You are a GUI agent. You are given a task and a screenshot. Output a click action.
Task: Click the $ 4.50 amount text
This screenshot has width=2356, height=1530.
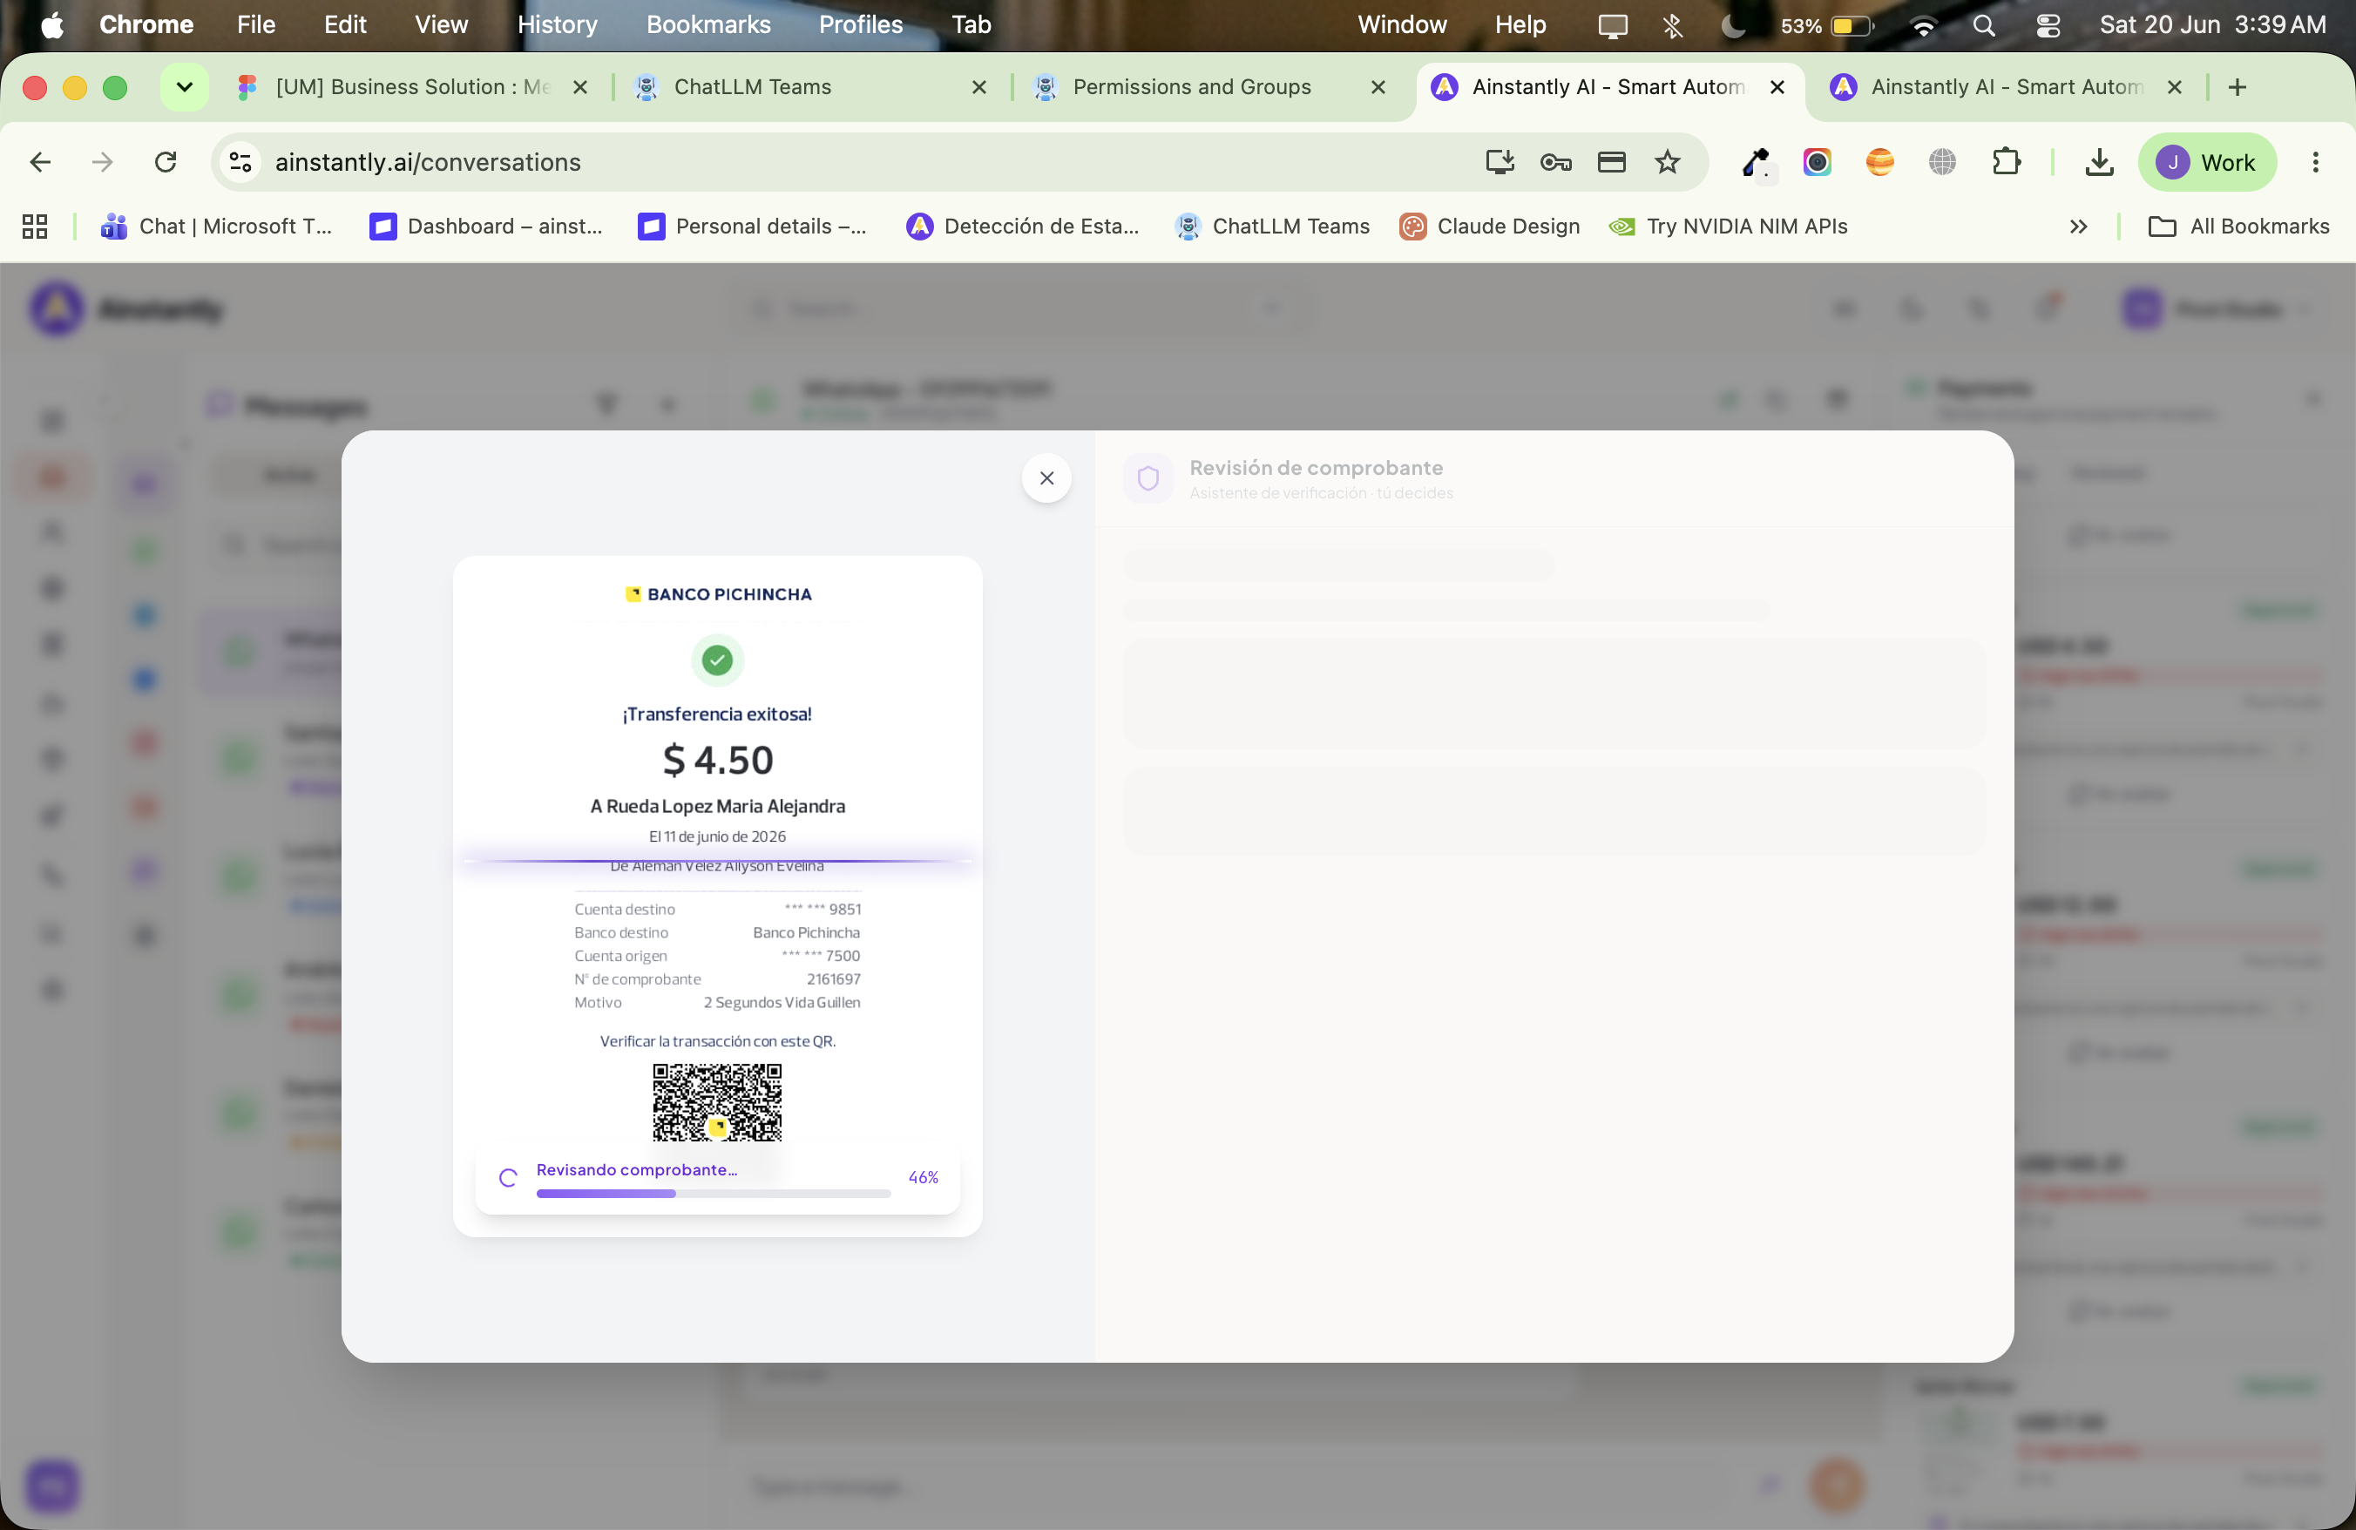717,759
